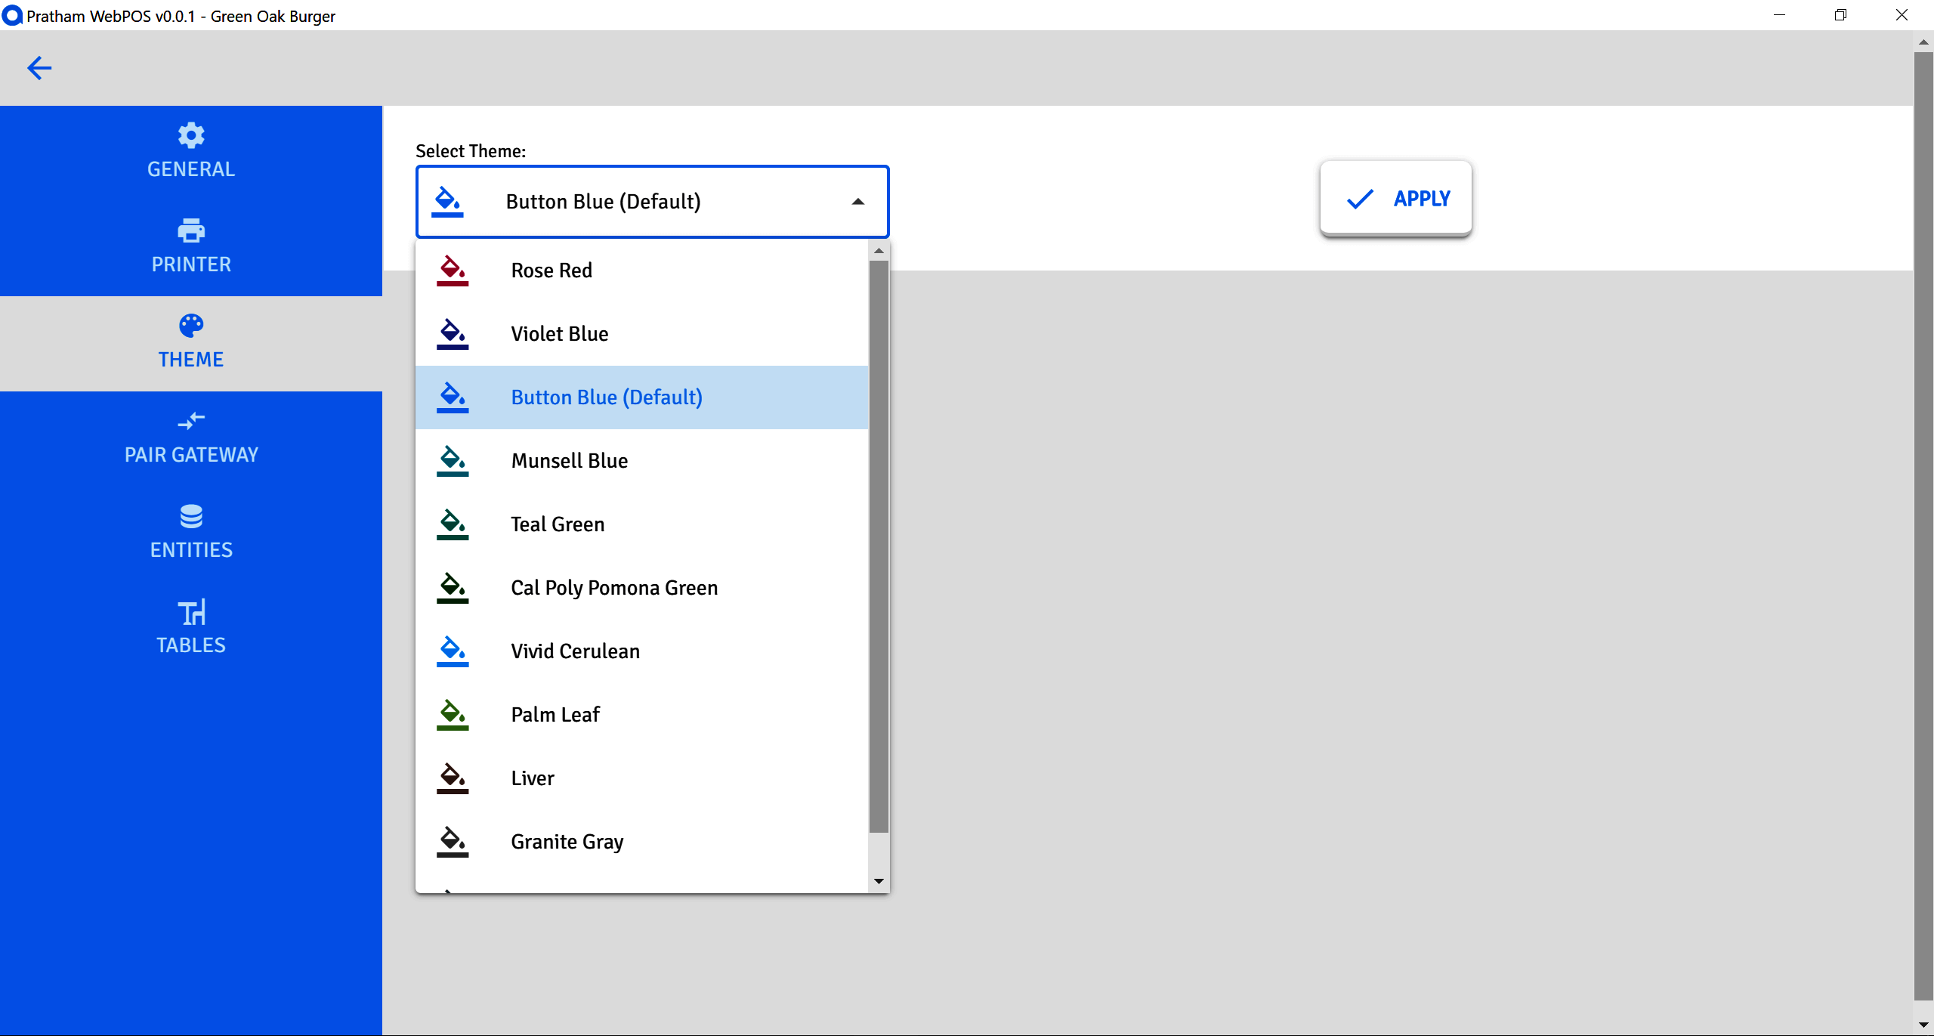Open Pair Gateway arrows icon
The width and height of the screenshot is (1934, 1036).
point(191,421)
